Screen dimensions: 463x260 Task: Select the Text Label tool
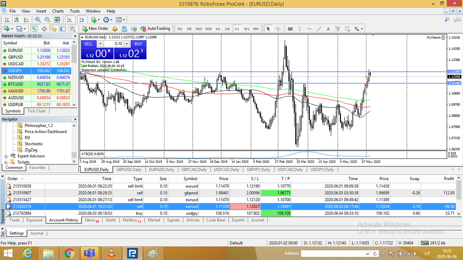(338, 29)
